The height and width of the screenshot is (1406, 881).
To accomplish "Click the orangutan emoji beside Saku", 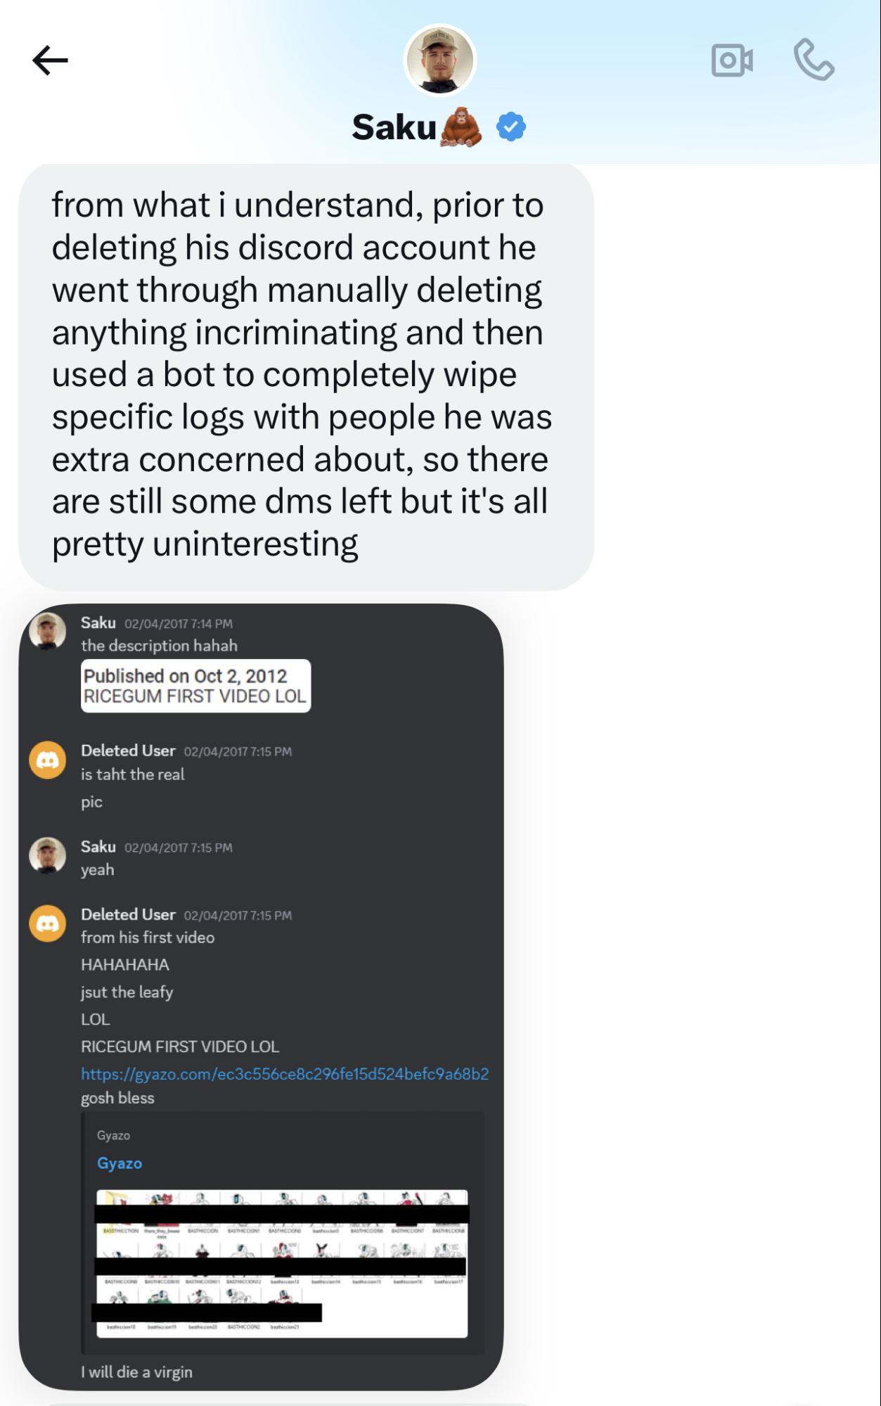I will [461, 127].
